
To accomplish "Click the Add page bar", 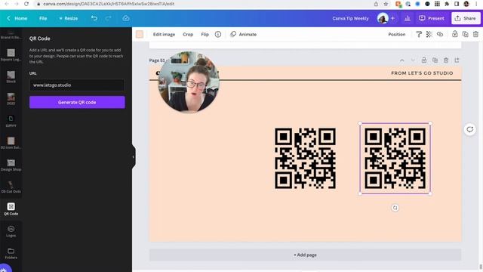I will pos(305,255).
